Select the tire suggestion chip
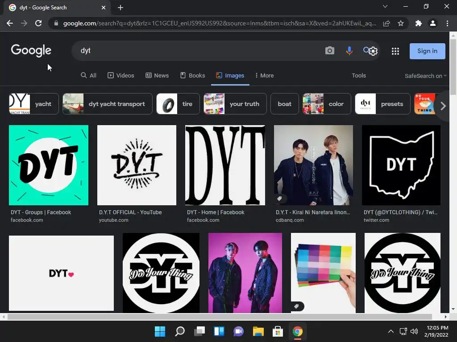 coord(178,104)
